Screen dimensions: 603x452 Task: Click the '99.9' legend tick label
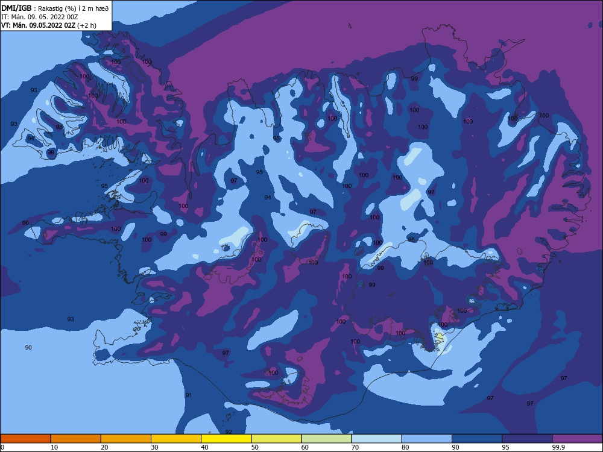[x=558, y=447]
